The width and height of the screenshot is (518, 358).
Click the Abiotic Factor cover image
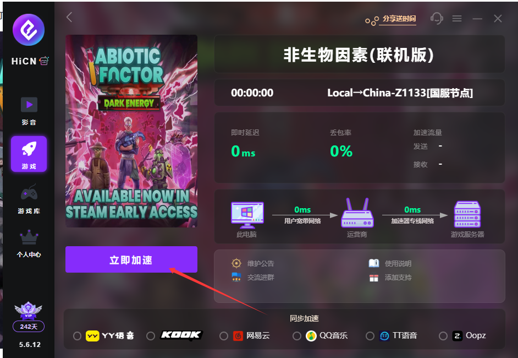point(131,131)
